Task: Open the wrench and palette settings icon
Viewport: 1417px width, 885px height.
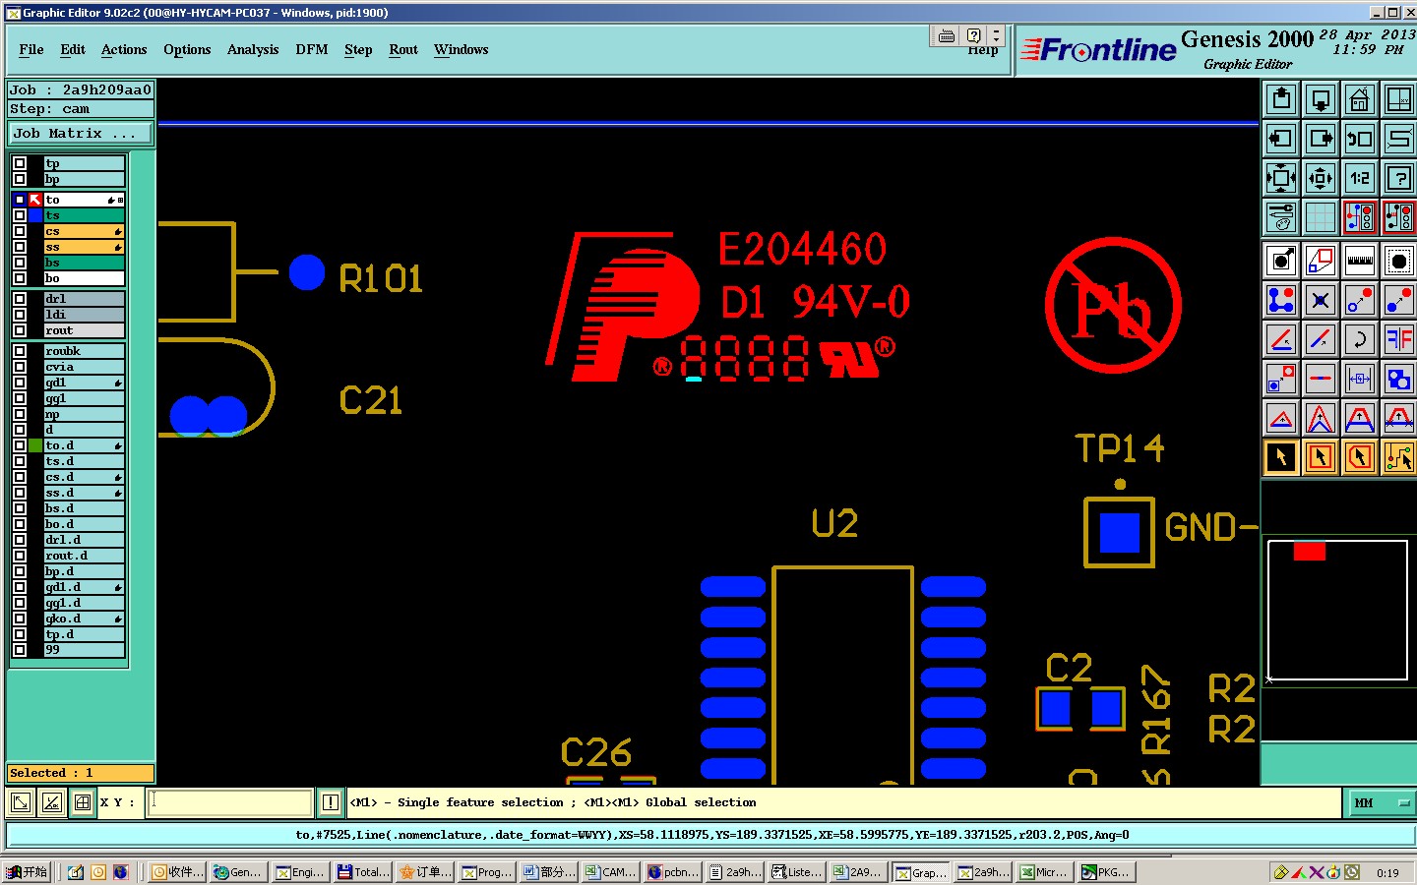Action: point(1281,217)
